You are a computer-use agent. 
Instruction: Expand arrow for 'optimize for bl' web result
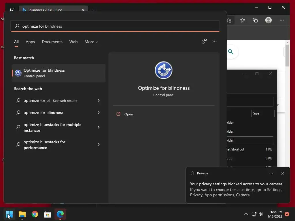click(99, 100)
